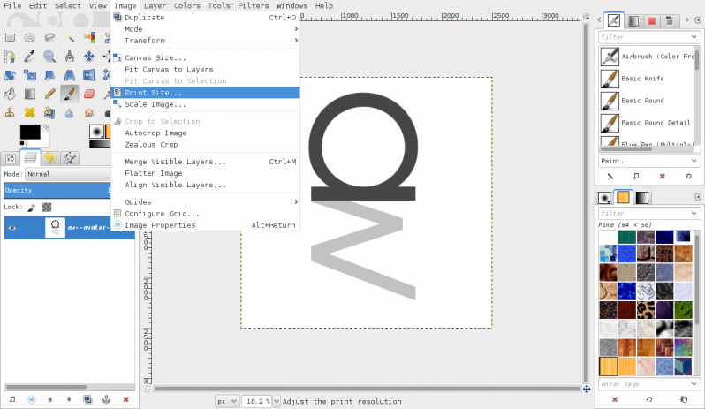Switch to the Undo History tab

[49, 158]
